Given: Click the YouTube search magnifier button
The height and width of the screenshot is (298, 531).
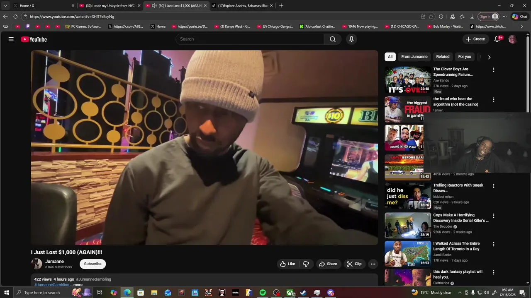Looking at the screenshot, I should [333, 39].
